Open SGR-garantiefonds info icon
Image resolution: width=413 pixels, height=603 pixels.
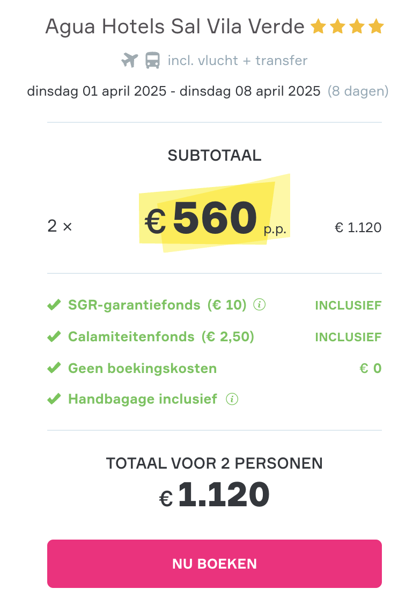260,305
